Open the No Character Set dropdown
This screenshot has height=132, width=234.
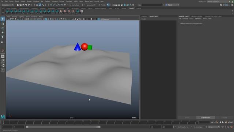183,127
